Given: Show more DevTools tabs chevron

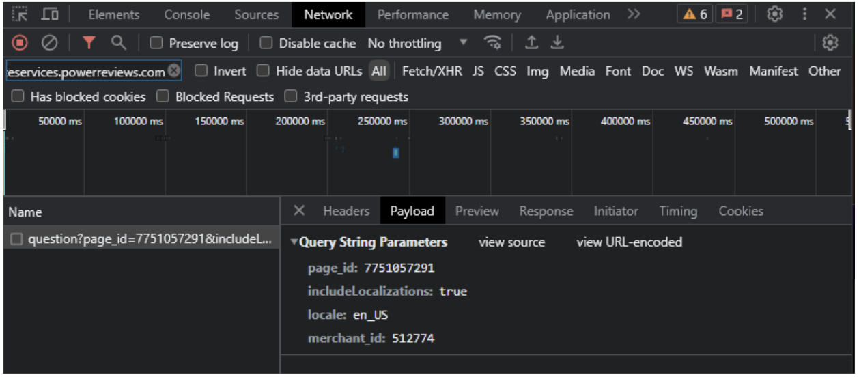Looking at the screenshot, I should pyautogui.click(x=634, y=14).
